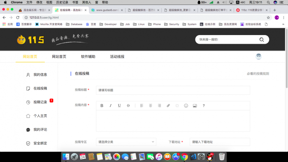
Task: Open 个人主页 in the sidebar
Action: click(37, 116)
